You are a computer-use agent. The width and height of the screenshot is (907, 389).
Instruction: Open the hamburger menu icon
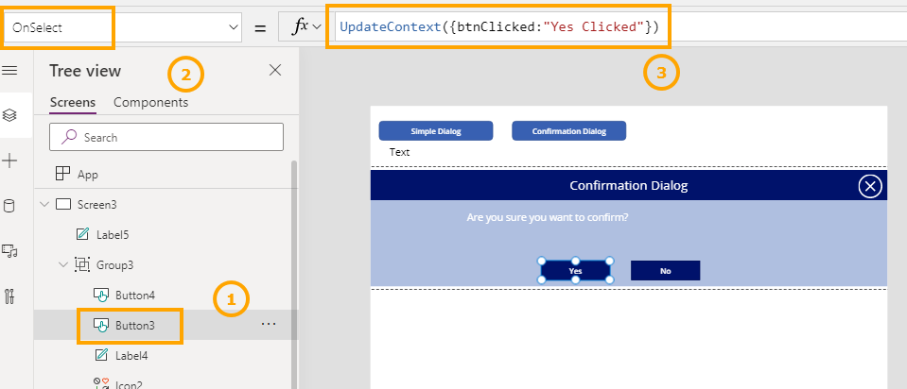point(10,71)
